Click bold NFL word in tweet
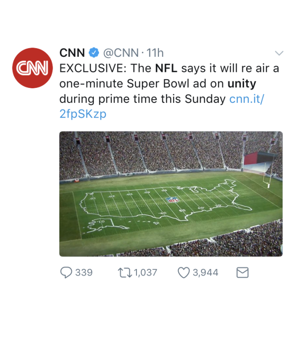Viewport: 295px width, 339px height. [166, 69]
